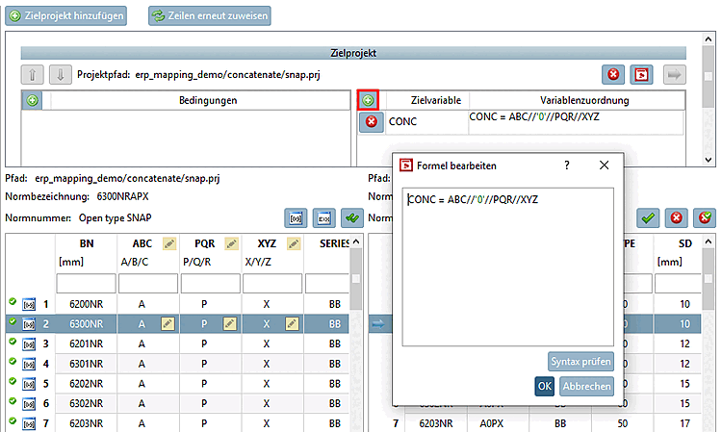Cancel dialog with Abbrechen
This screenshot has width=722, height=432.
[586, 386]
